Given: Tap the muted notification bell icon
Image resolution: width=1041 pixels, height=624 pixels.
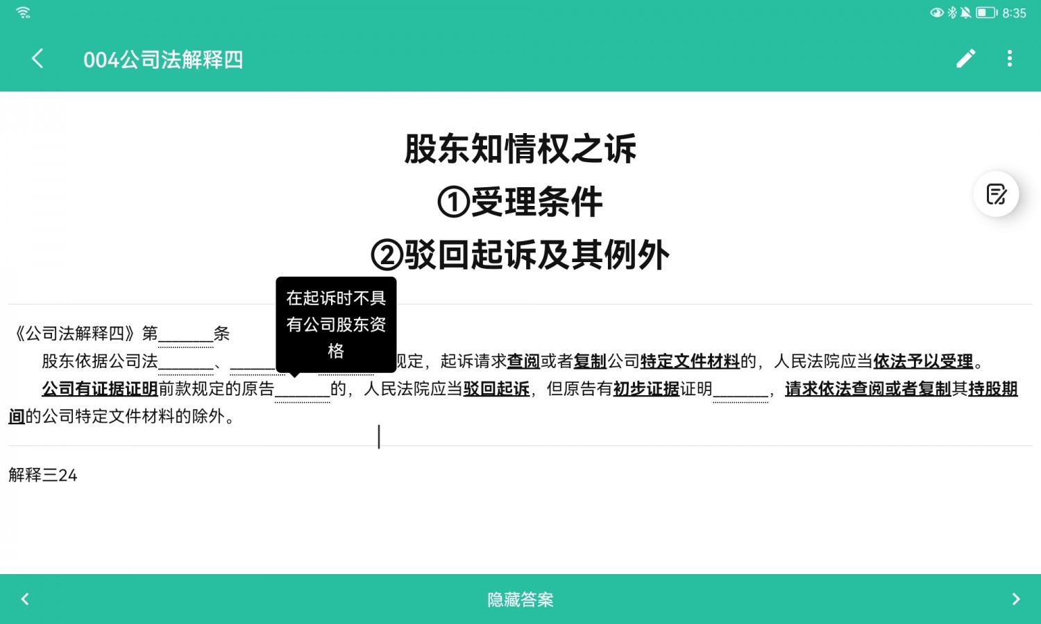Looking at the screenshot, I should [965, 12].
